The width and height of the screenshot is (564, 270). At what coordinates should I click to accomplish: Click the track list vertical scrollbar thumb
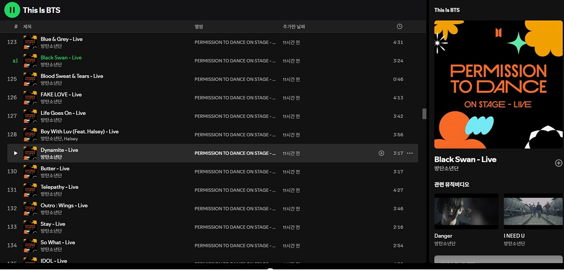[424, 114]
